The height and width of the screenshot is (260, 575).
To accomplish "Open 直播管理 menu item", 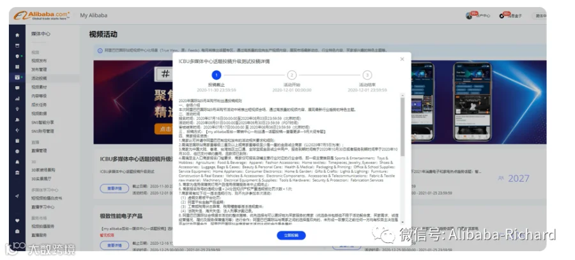I will [39, 150].
